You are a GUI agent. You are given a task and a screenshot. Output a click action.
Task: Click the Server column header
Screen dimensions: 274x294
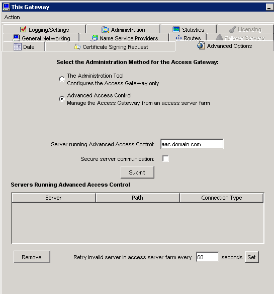coord(54,198)
